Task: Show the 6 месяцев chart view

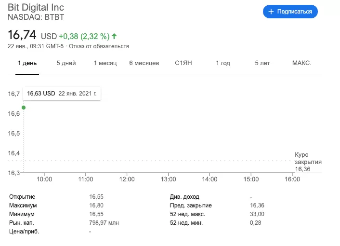Action: point(144,63)
